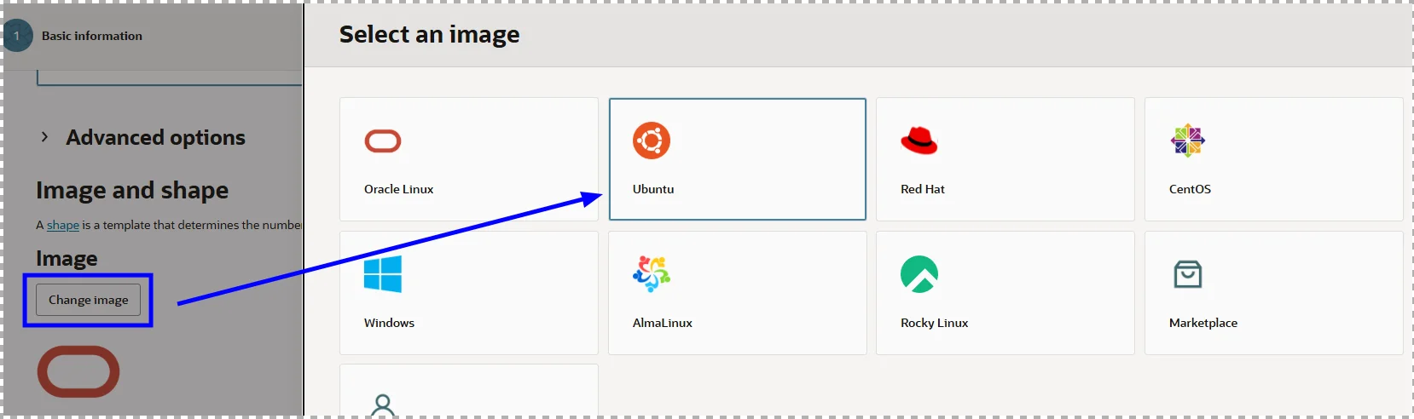Viewport: 1414px width, 419px height.
Task: Click the Select an image title
Action: pyautogui.click(x=429, y=34)
